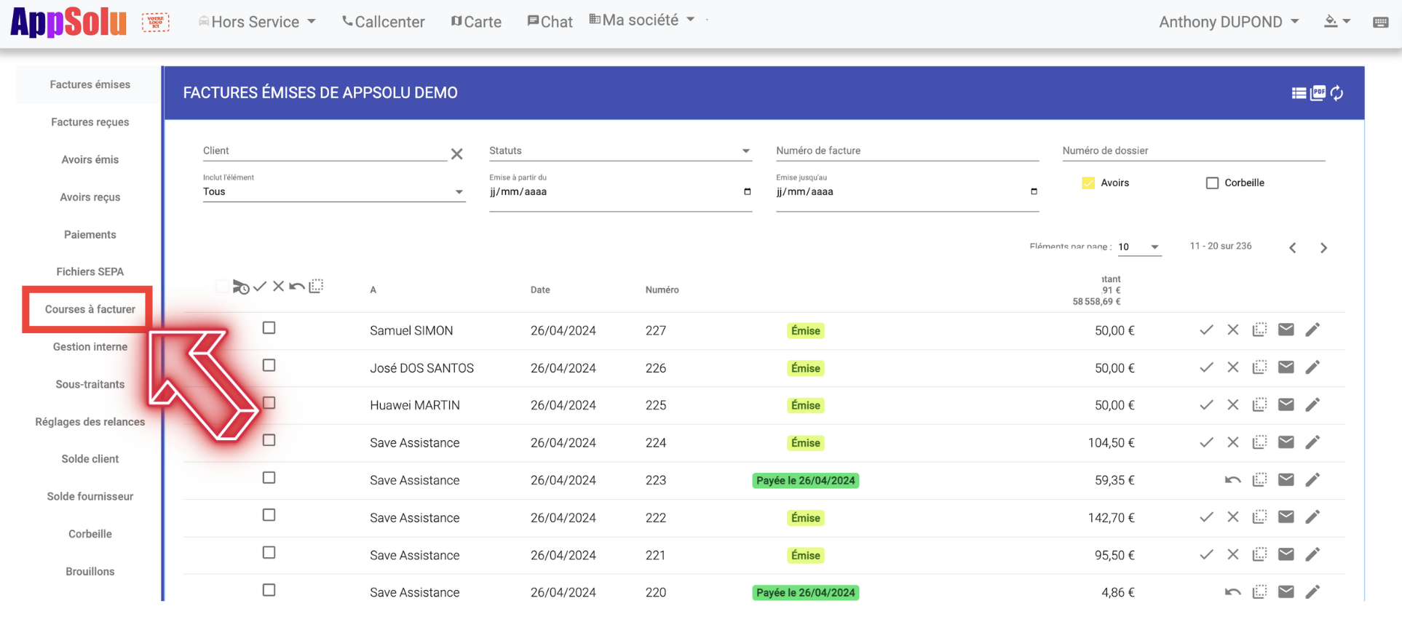Open Solde client in sidebar
Image resolution: width=1402 pixels, height=630 pixels.
click(x=90, y=459)
